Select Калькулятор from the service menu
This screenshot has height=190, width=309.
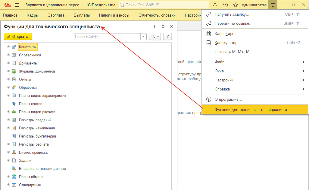pyautogui.click(x=226, y=43)
